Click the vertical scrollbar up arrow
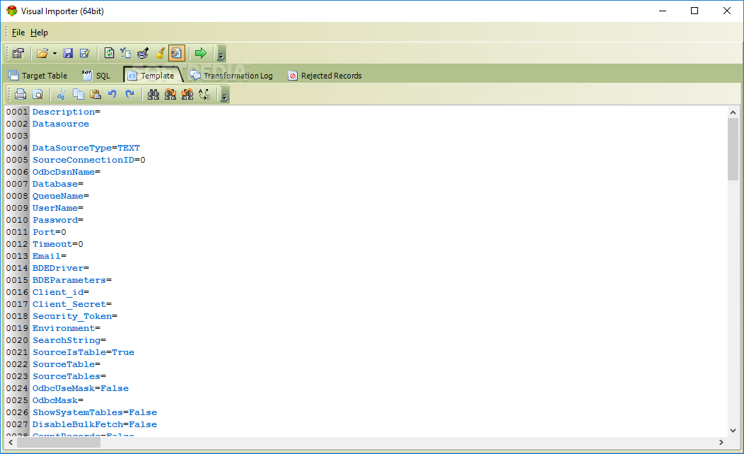The image size is (744, 454). pos(733,112)
